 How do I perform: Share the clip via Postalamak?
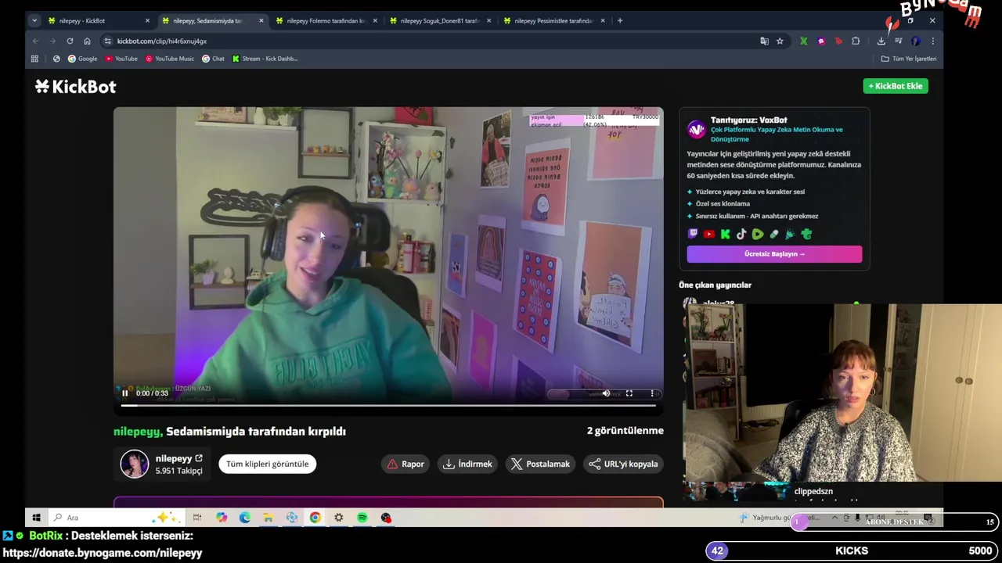tap(540, 464)
